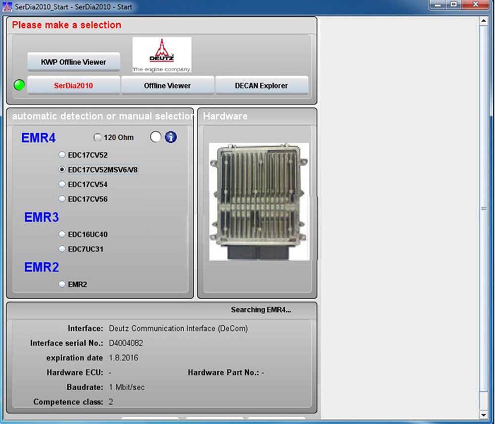This screenshot has height=424, width=495.
Task: Click the EMR4 section heading
Action: 39,138
